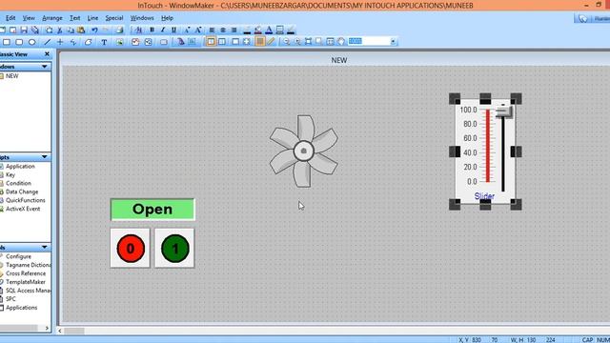
Task: Select the fan symbol on the canvas
Action: coord(304,151)
